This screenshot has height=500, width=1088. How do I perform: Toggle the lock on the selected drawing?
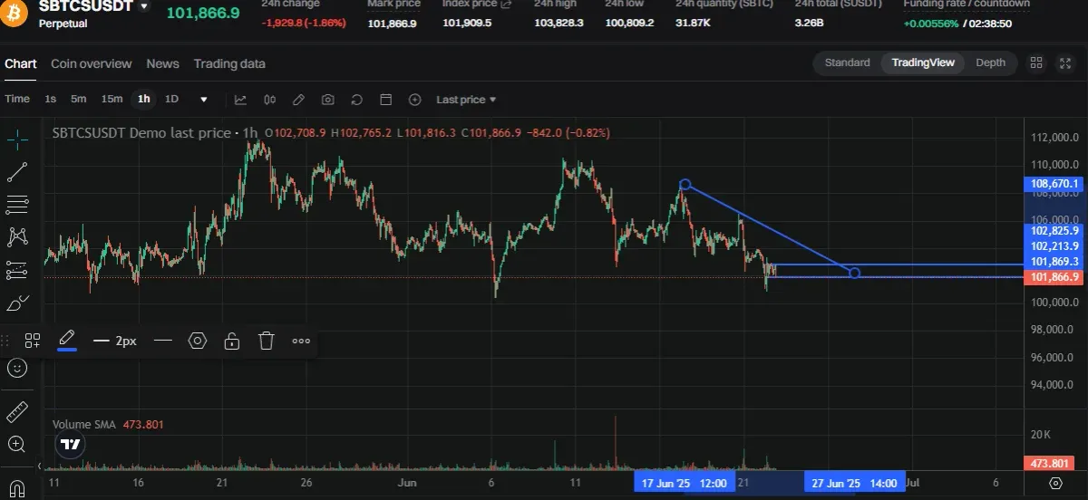pos(231,341)
